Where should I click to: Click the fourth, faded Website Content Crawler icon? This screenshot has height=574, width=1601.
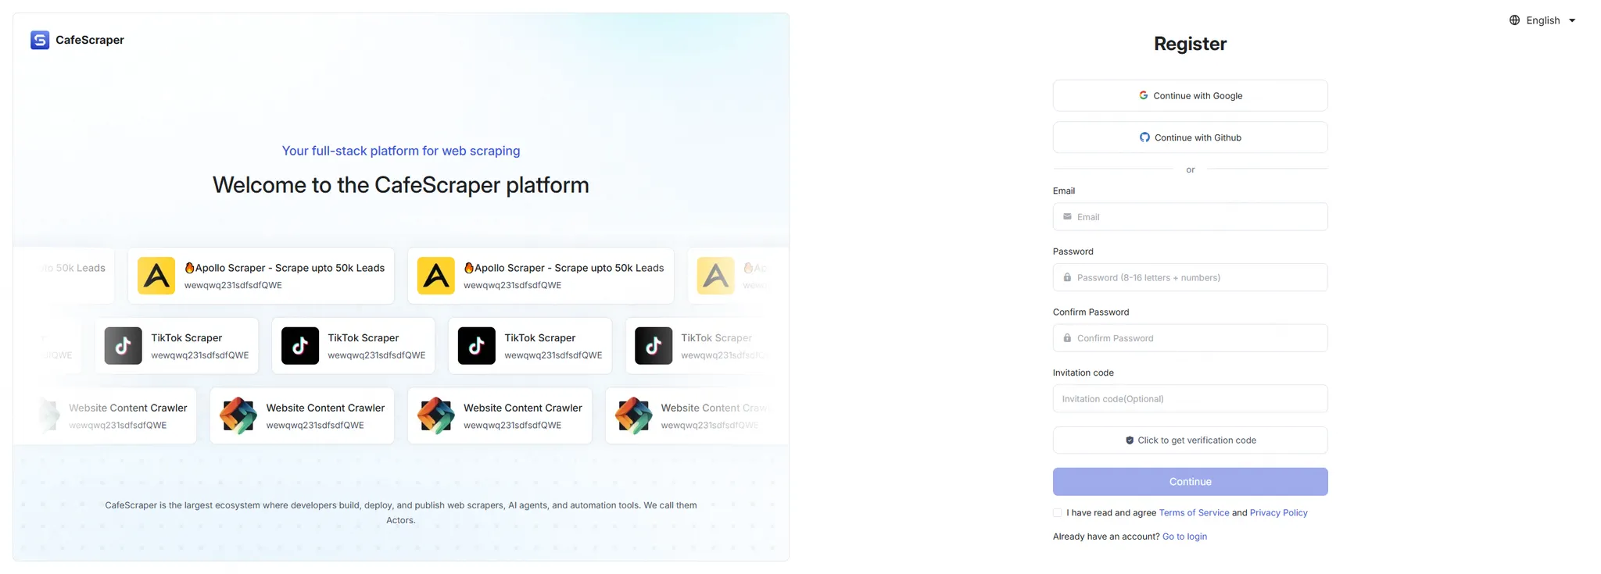pos(634,415)
